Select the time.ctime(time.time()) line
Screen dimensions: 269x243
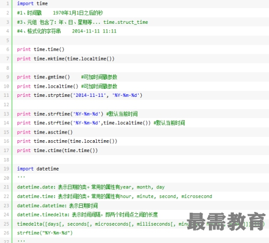point(57,150)
